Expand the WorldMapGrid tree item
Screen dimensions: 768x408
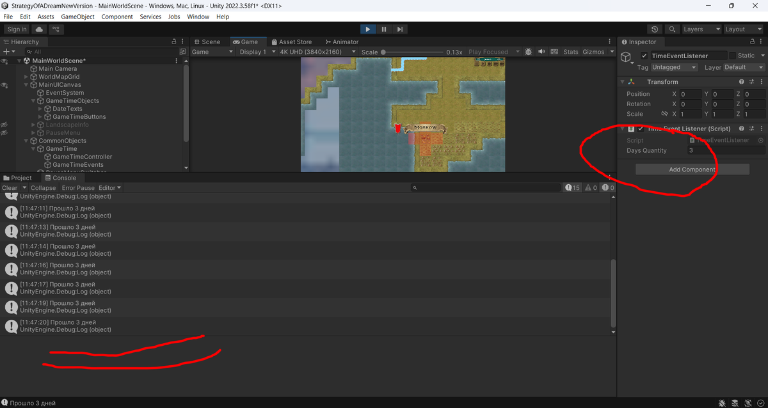coord(26,77)
